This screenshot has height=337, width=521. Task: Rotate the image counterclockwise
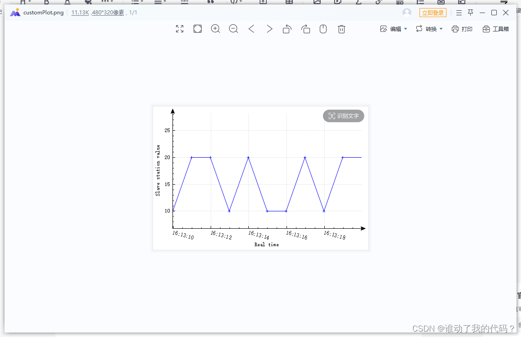287,29
